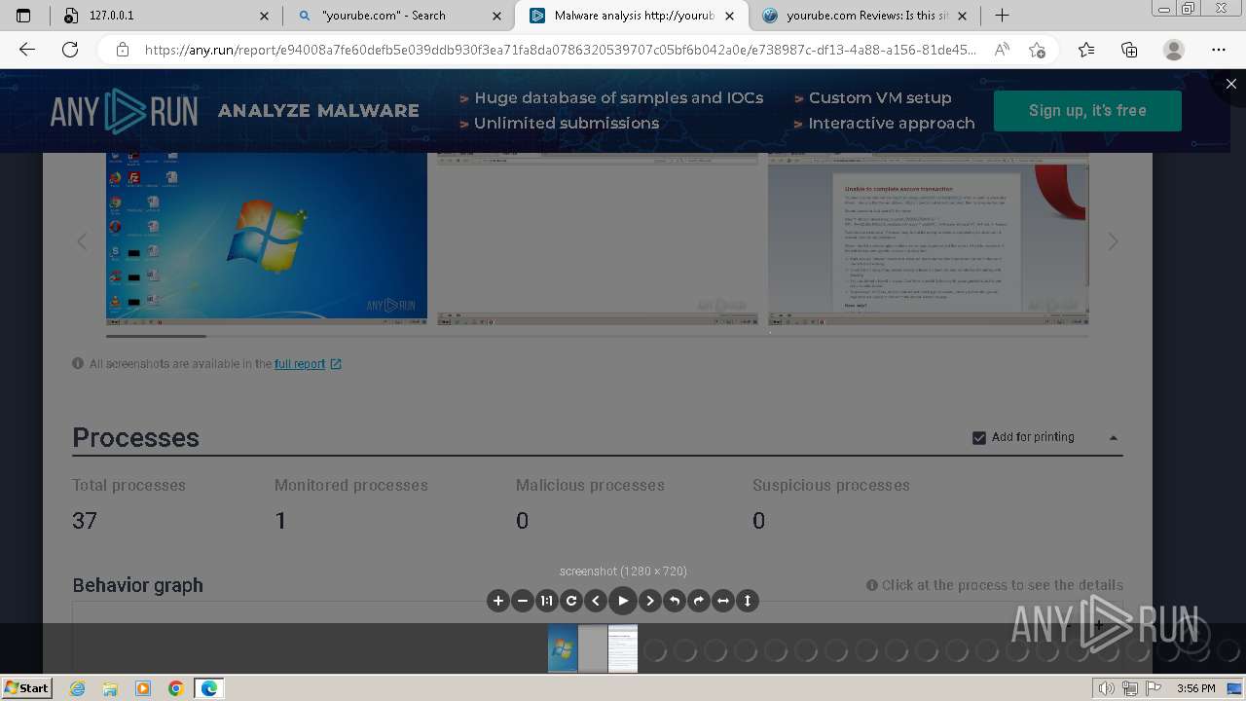The width and height of the screenshot is (1246, 701).
Task: Select the Malware analysis browser tab
Action: coord(632,16)
